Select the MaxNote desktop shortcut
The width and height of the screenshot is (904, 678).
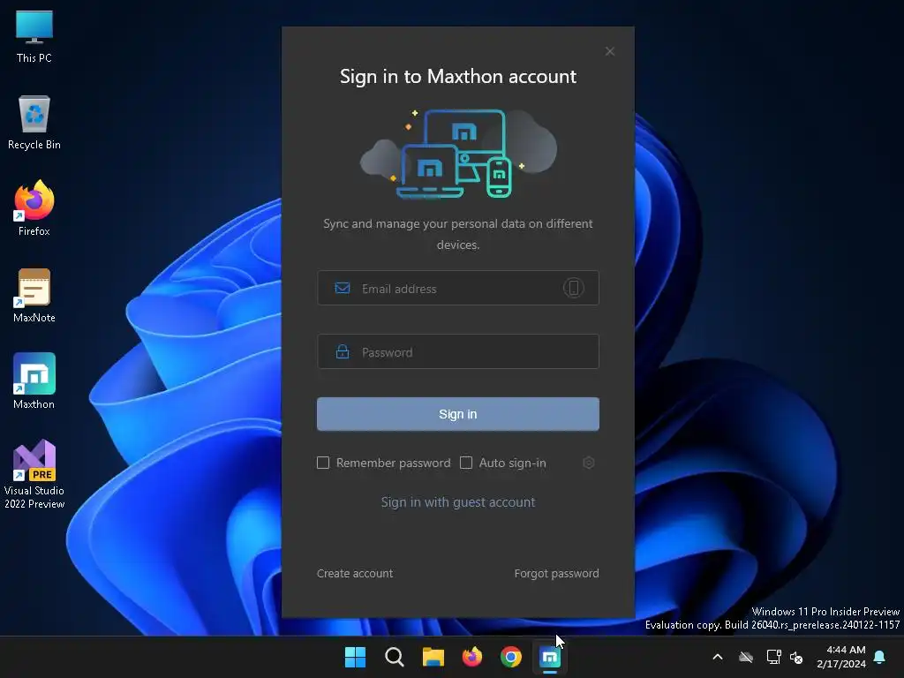(x=34, y=295)
